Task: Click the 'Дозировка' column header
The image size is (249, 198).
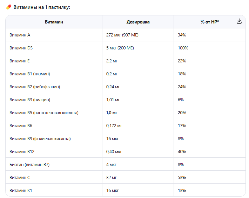Action: [x=138, y=22]
